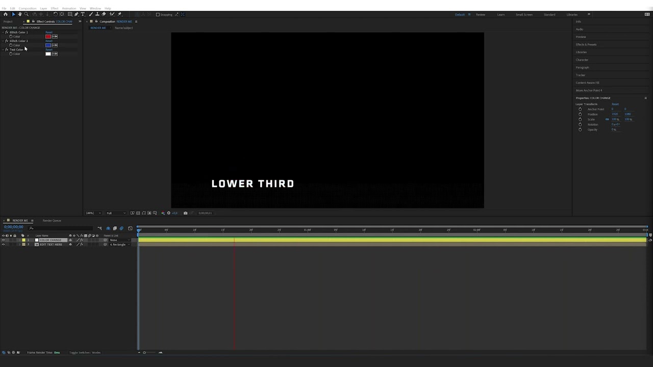
Task: Expand the COLOR CHANGE layer twirl arrow
Action: click(x=20, y=240)
